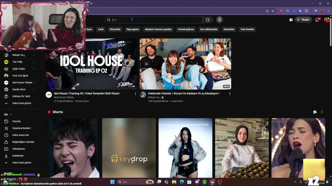Open the browser media control icon

316,11
